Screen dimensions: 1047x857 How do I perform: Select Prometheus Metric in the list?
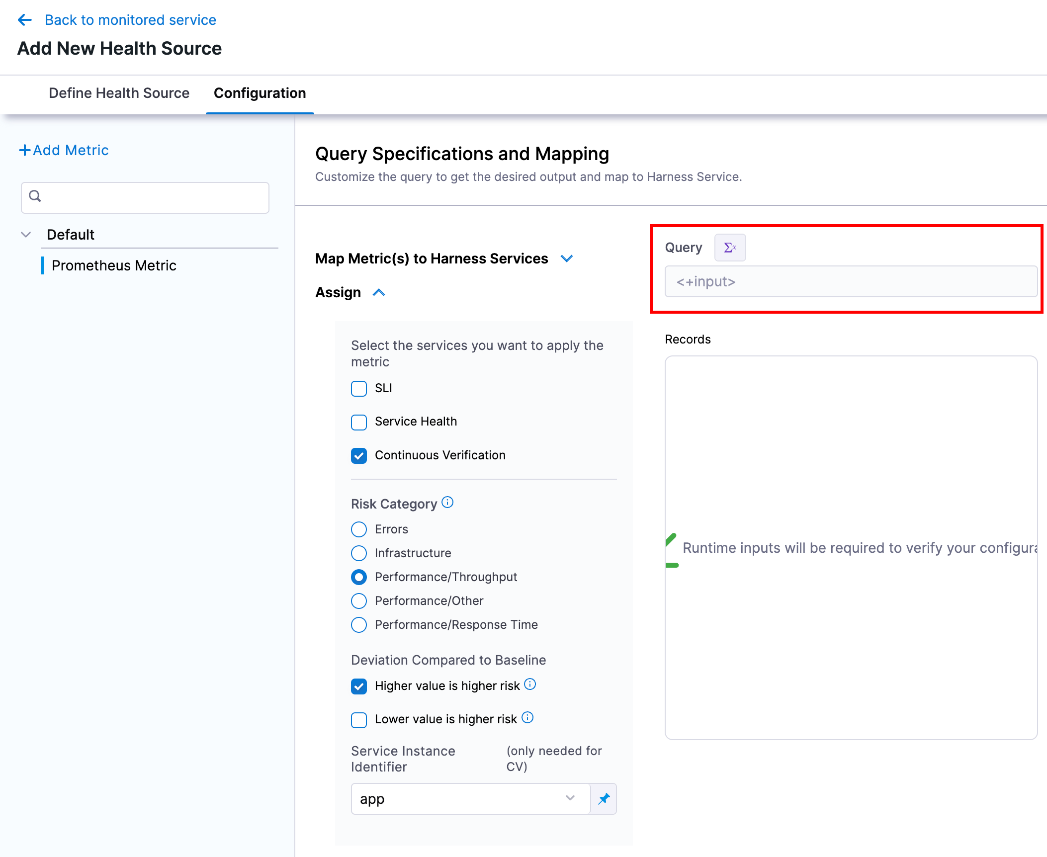coord(114,265)
